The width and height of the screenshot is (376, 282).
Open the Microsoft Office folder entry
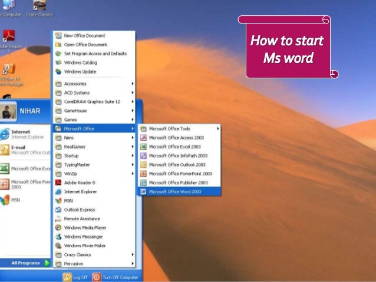94,129
